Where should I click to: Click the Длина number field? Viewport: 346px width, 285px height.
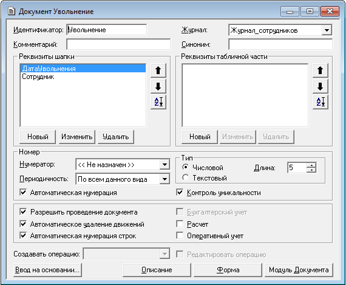tap(297, 168)
